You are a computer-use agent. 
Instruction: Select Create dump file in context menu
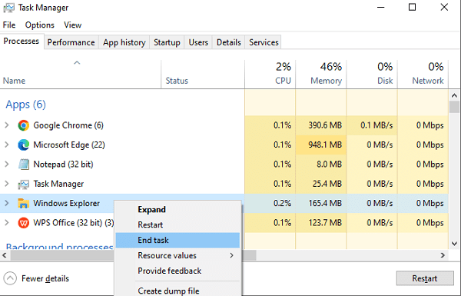177,291
